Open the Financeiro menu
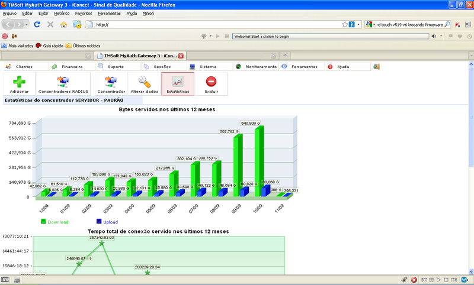 (72, 67)
